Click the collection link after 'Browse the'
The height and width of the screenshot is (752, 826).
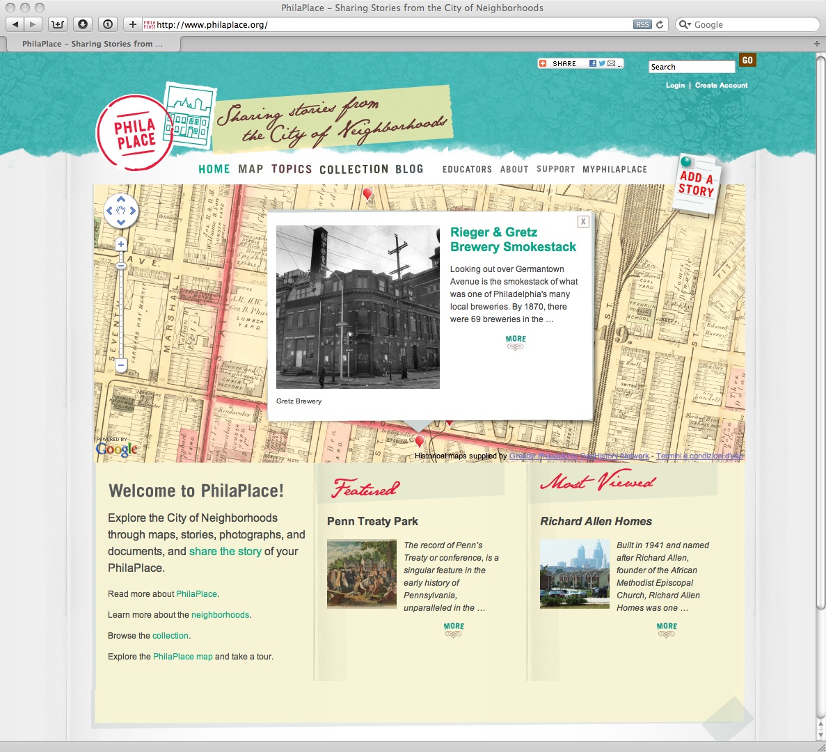[170, 636]
